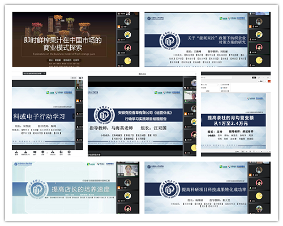Click the Record circle icon in toolbar
The image size is (283, 226).
click(x=43, y=153)
